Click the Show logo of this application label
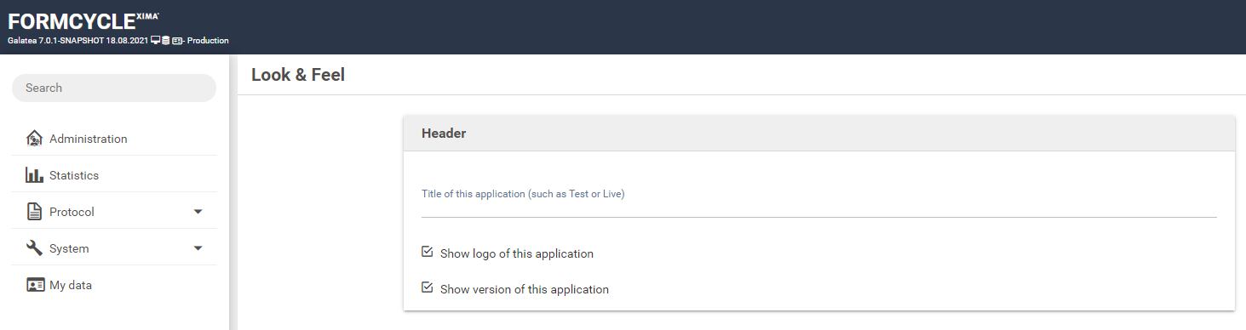The width and height of the screenshot is (1246, 330). click(517, 253)
